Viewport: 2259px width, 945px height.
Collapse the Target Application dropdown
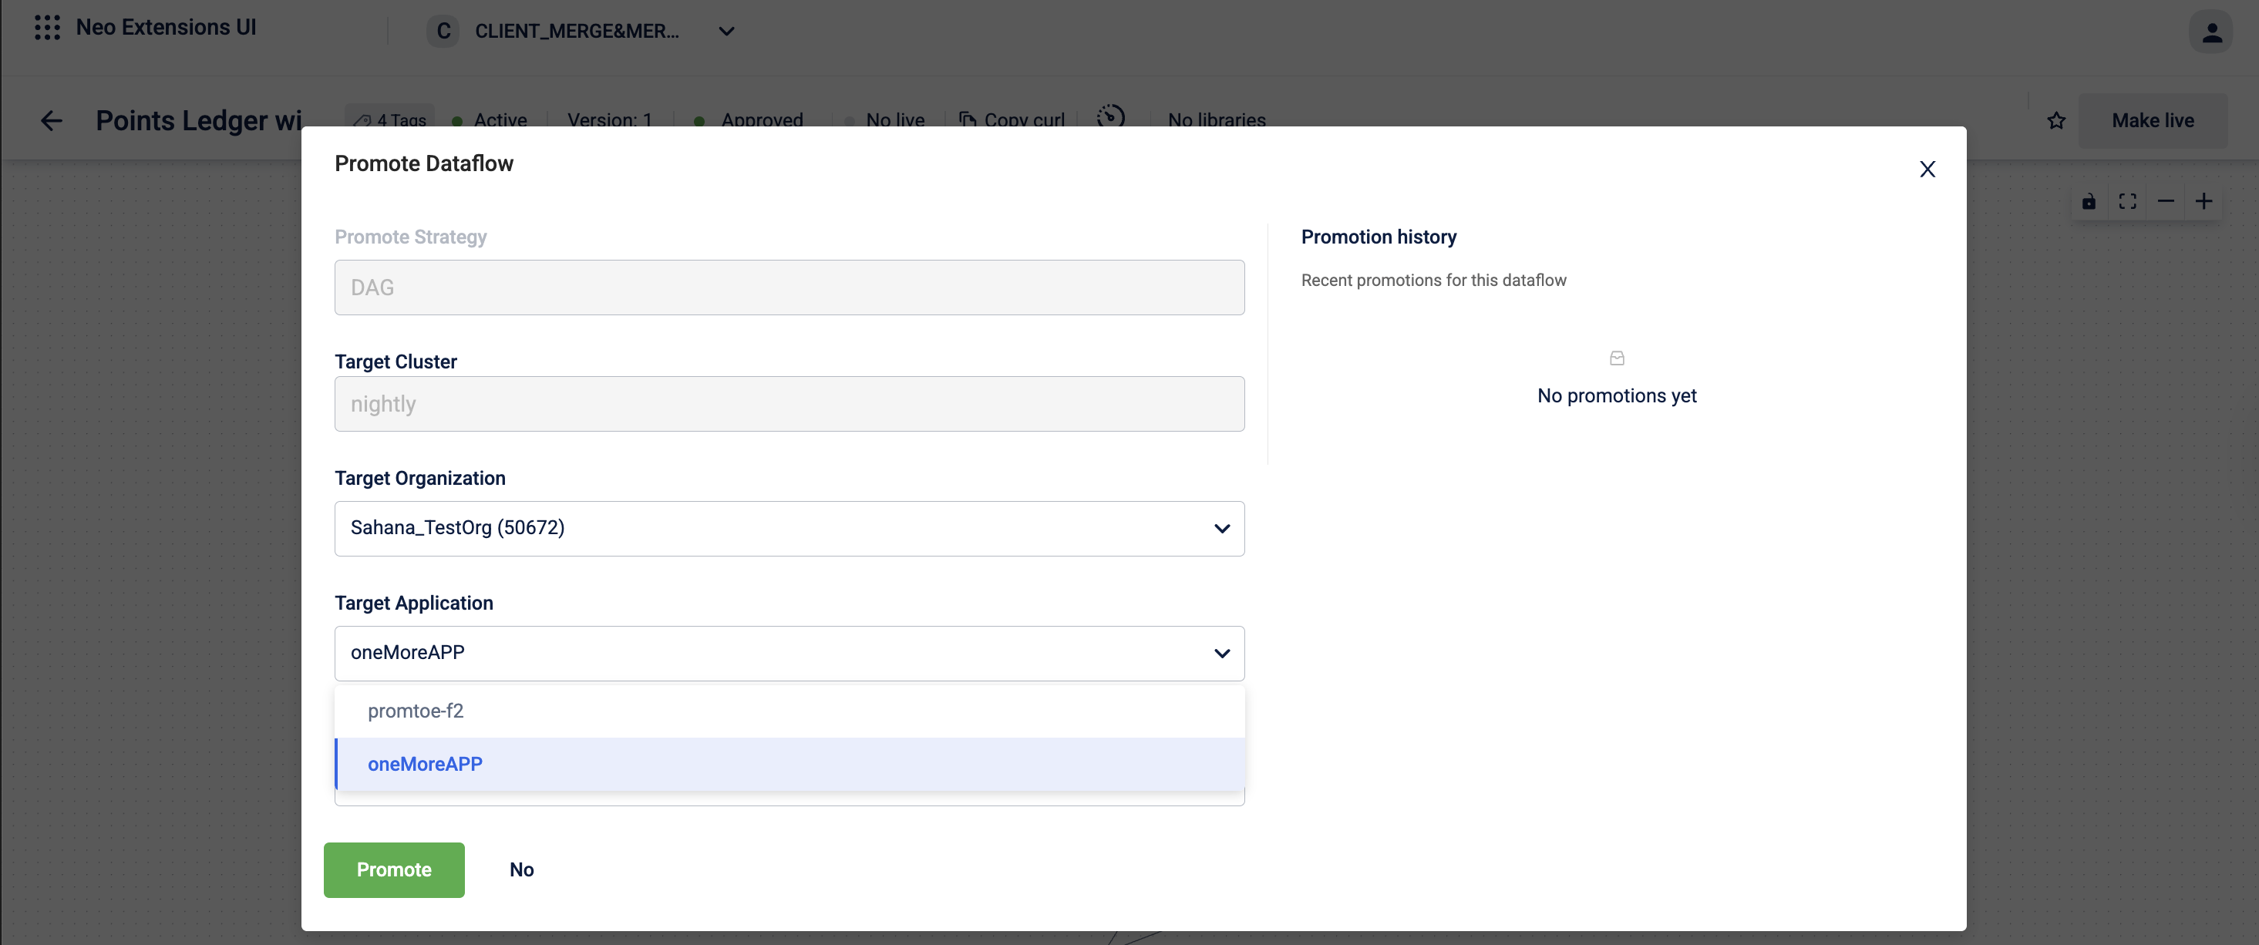(1221, 653)
